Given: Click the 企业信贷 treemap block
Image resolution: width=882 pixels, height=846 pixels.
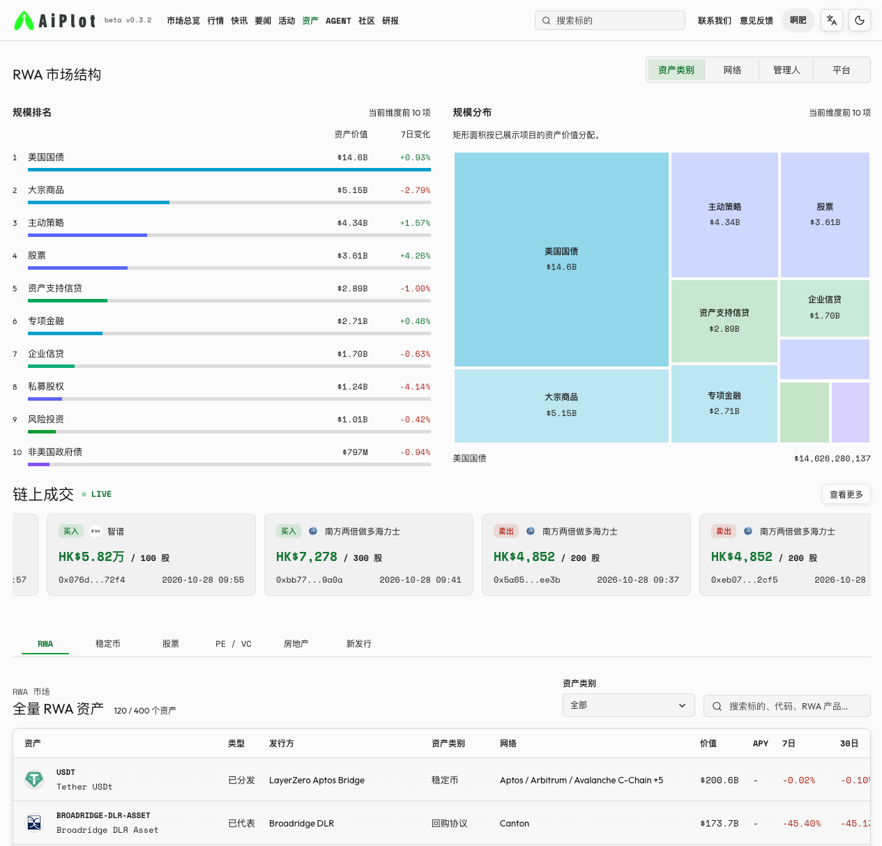Looking at the screenshot, I should point(825,308).
